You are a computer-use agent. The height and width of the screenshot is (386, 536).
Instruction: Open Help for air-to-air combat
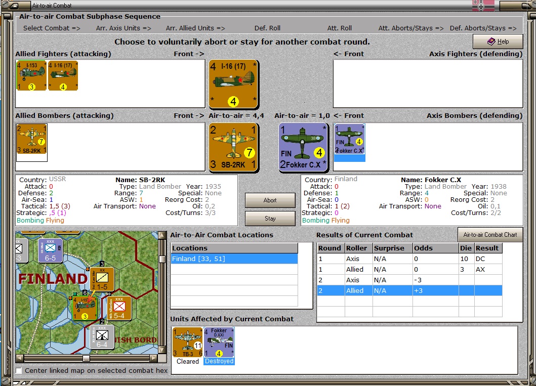498,41
